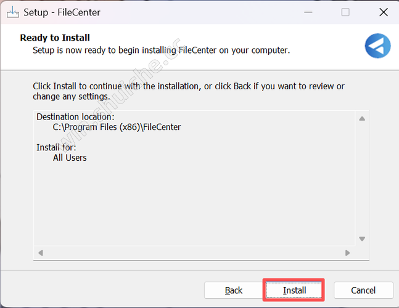Click the "Setup - FileCenter" window title

coord(62,12)
